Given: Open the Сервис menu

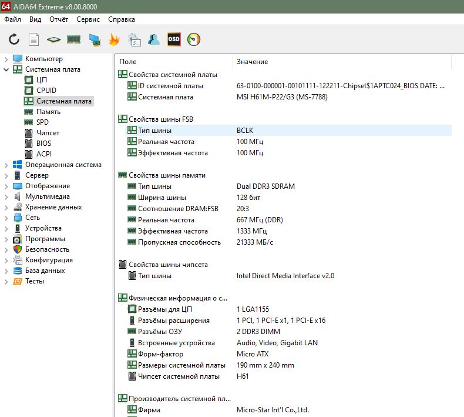Looking at the screenshot, I should 88,19.
